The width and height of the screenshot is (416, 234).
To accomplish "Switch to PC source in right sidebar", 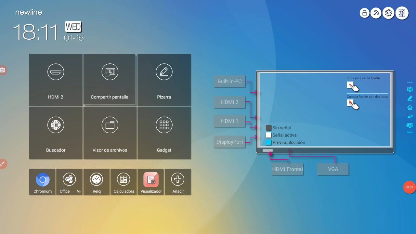I will pos(410,125).
